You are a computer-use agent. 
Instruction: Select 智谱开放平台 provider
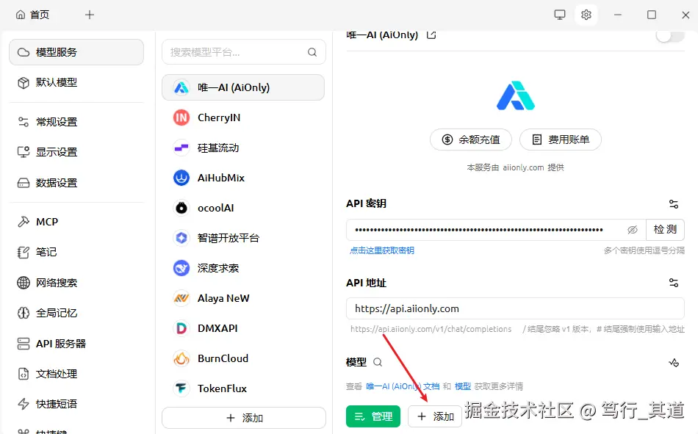pyautogui.click(x=243, y=238)
